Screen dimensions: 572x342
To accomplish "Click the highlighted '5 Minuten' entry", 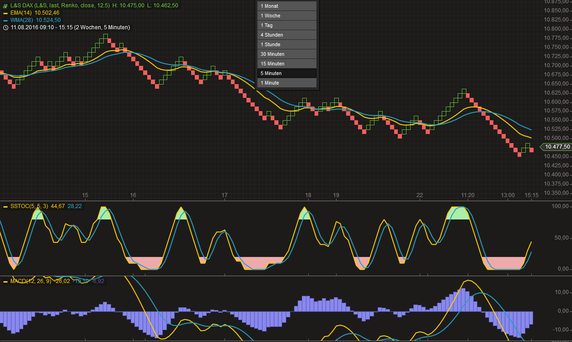I will coord(287,73).
